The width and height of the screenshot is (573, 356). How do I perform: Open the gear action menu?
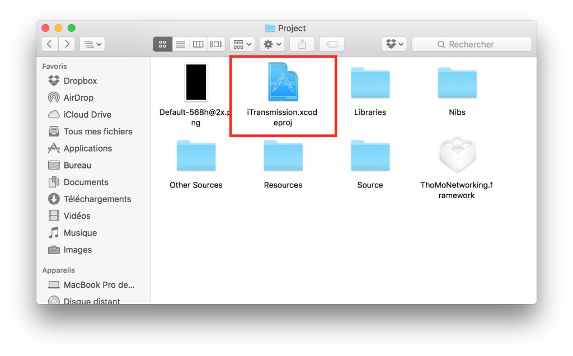(x=273, y=44)
